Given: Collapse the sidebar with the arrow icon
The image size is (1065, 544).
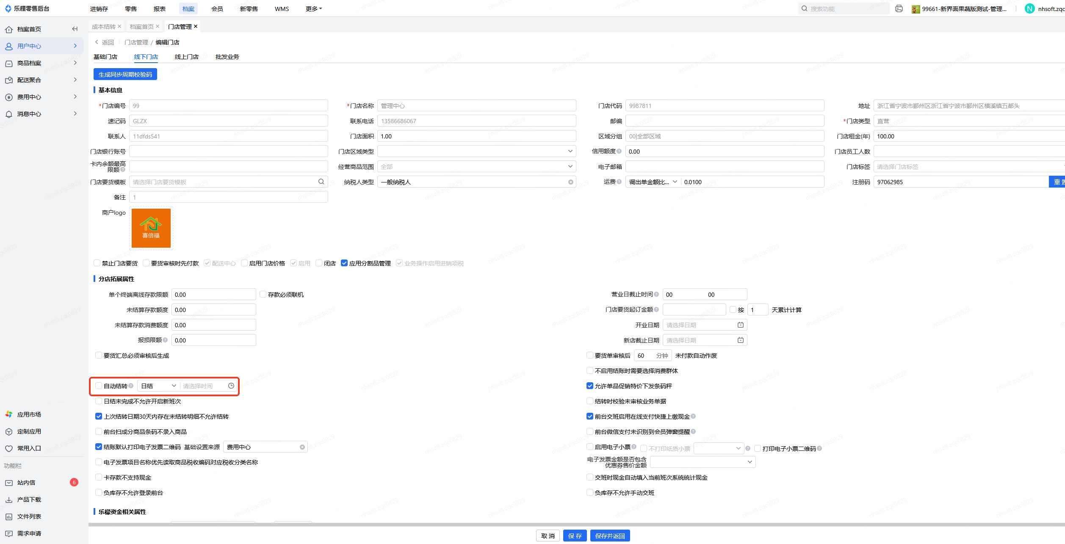Looking at the screenshot, I should [x=75, y=29].
